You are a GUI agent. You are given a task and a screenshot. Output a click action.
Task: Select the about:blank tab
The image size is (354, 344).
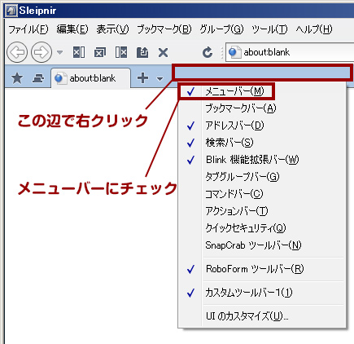tap(91, 78)
